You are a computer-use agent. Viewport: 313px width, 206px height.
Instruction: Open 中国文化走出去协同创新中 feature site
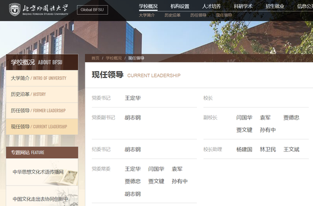click(x=42, y=196)
